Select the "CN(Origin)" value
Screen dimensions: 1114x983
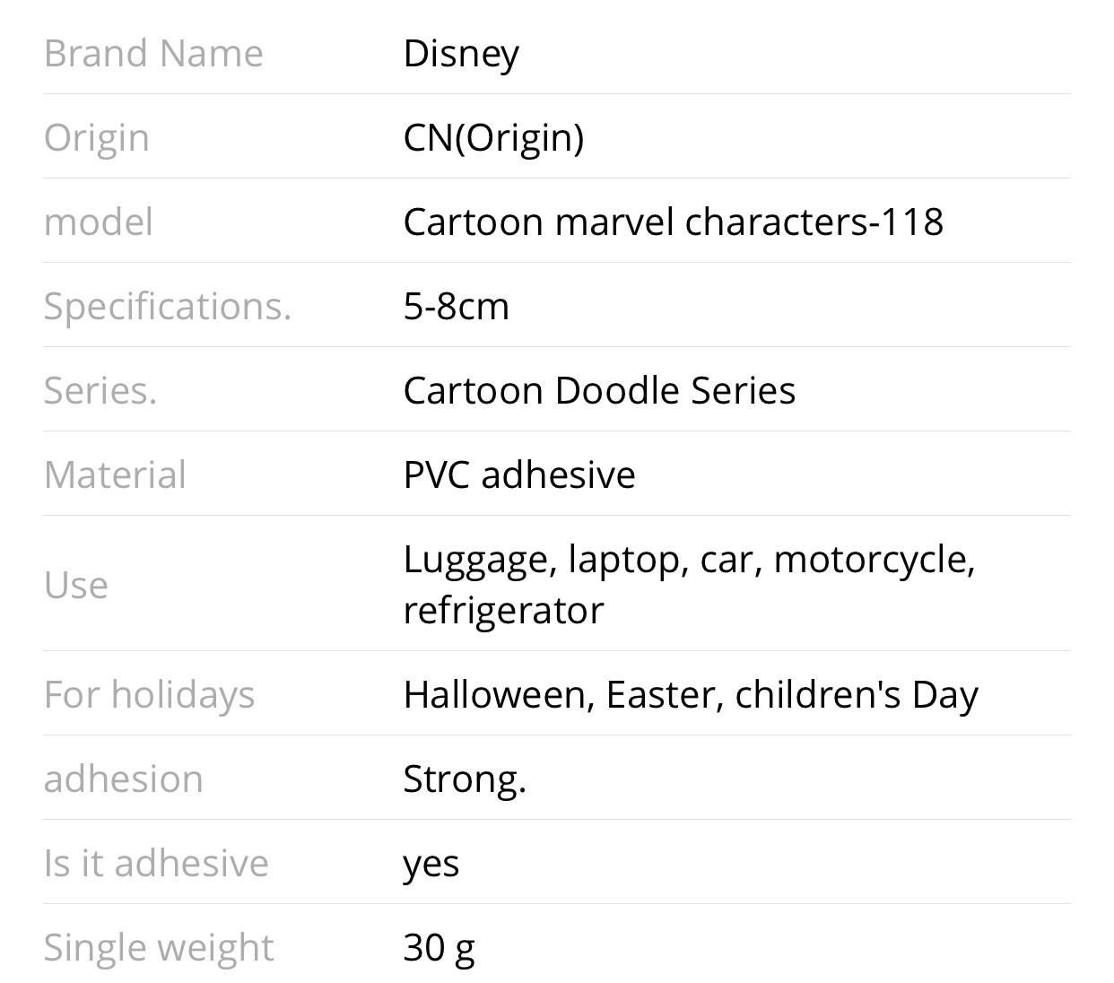[x=493, y=137]
